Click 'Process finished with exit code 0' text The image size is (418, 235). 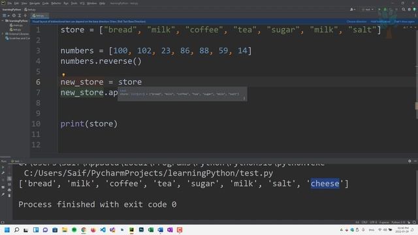tap(97, 204)
